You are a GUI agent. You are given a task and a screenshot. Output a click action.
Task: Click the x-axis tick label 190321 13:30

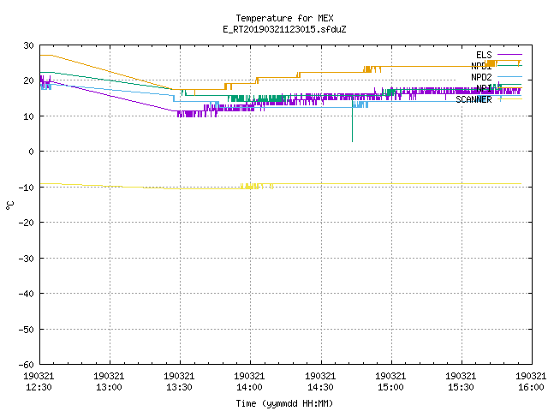pyautogui.click(x=179, y=382)
